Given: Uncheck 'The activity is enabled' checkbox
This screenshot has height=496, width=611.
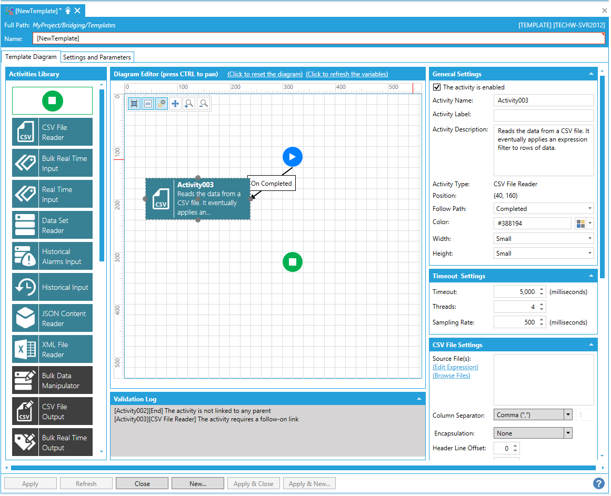Looking at the screenshot, I should [437, 87].
